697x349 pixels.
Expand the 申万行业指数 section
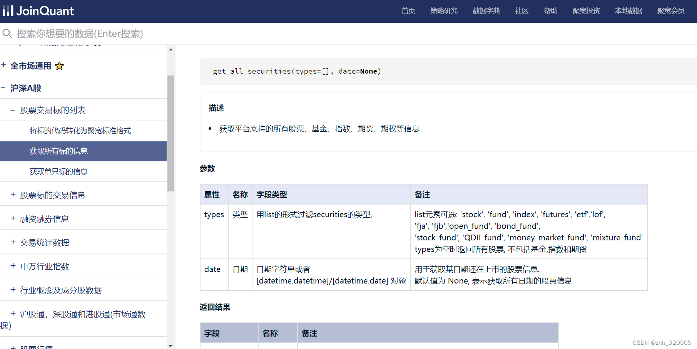[x=12, y=266]
